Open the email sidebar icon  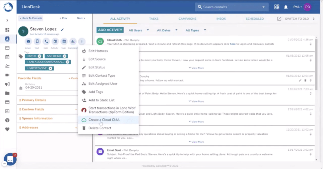tap(7, 48)
